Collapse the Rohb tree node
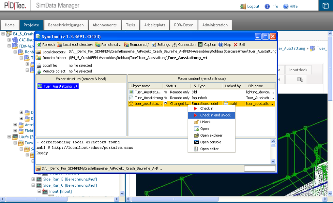333x203 pixels. [15, 52]
